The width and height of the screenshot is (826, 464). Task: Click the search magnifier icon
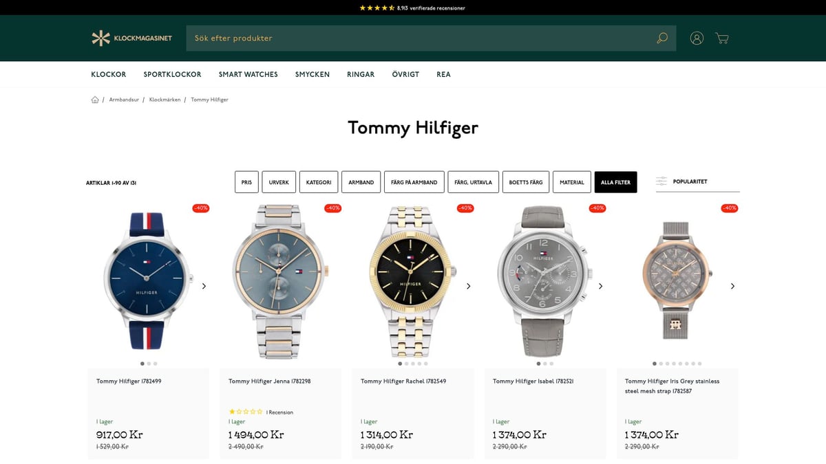pyautogui.click(x=662, y=38)
